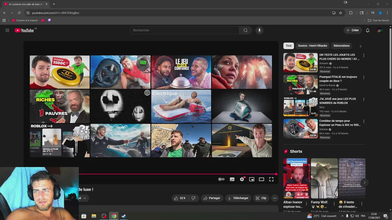Open Steam from the taskbar
Viewport: 392px width, 220px height.
coord(124,216)
